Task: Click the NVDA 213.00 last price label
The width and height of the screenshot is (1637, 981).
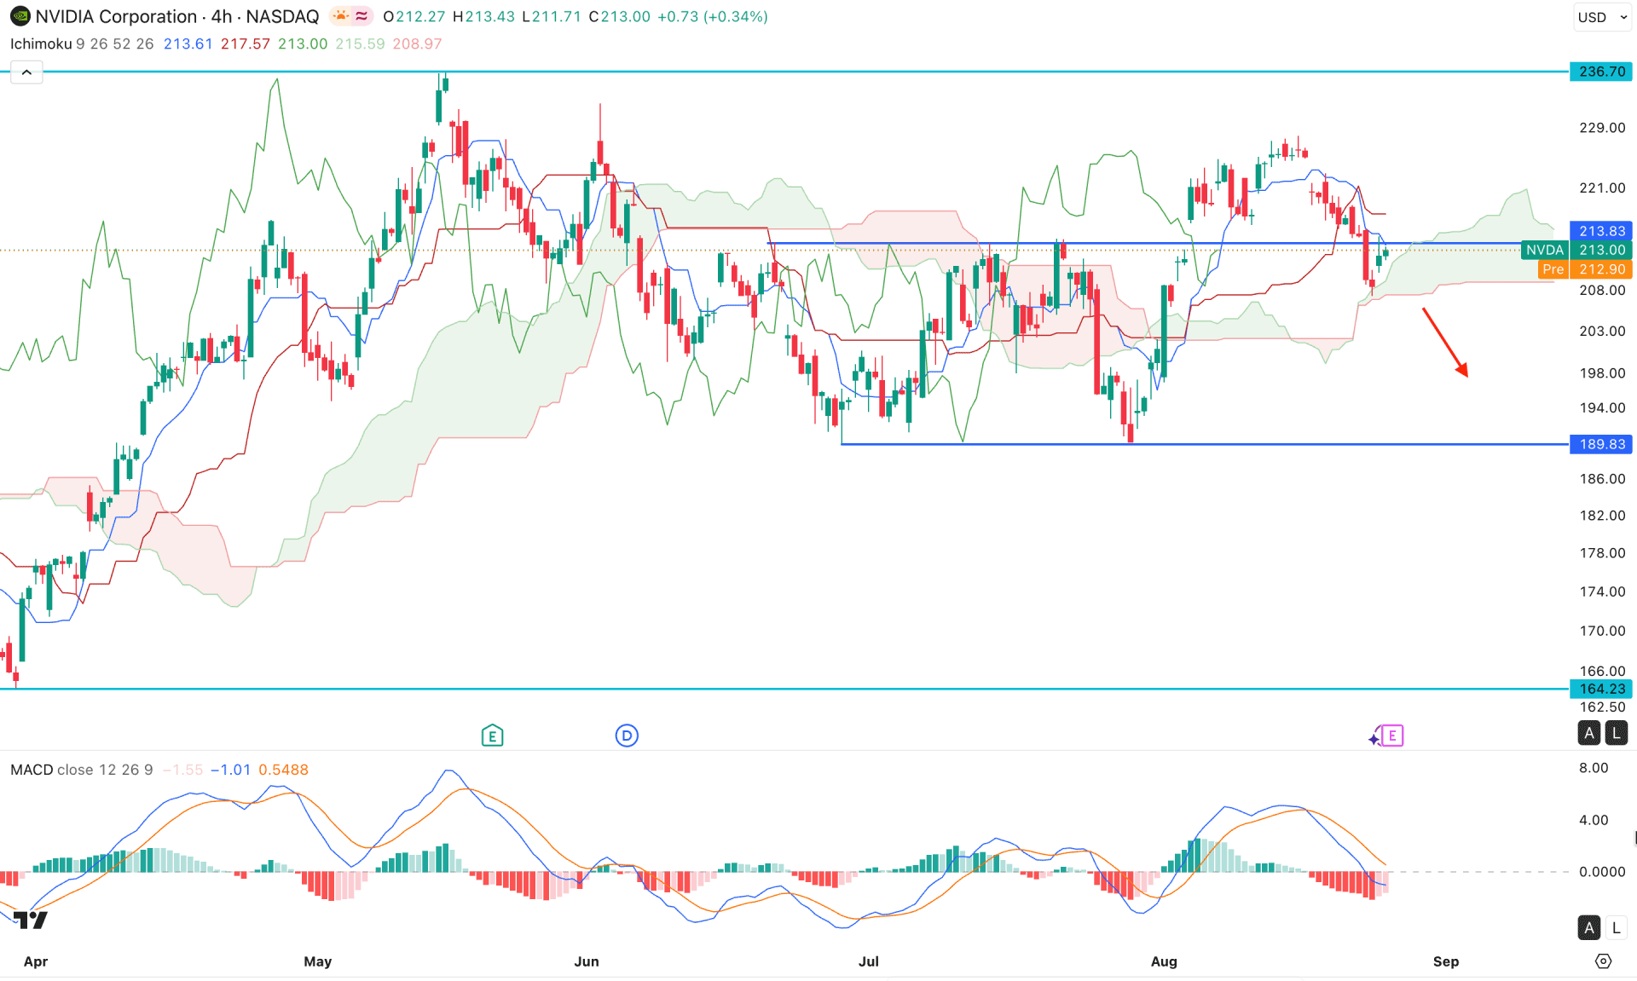Action: coord(1576,250)
